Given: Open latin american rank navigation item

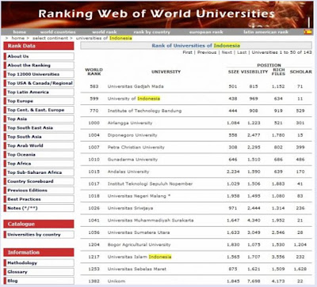Looking at the screenshot, I should click(265, 32).
